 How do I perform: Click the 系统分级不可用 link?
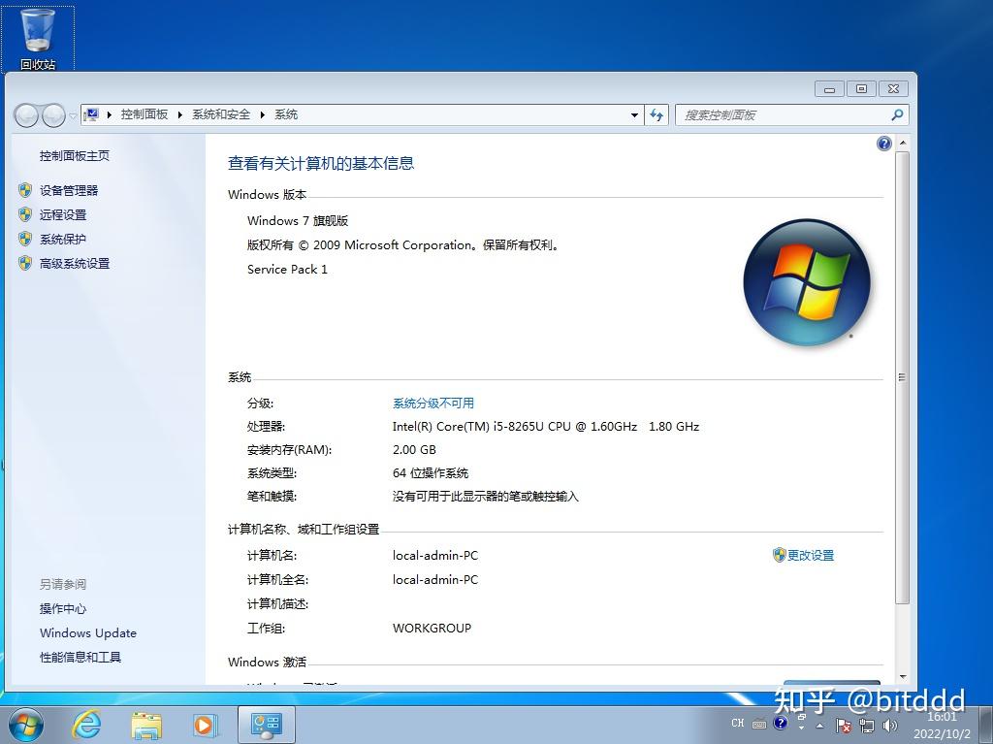(x=433, y=404)
